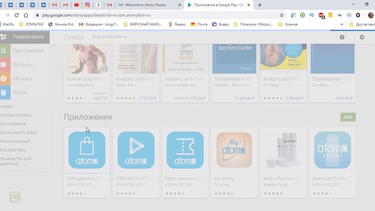Open the Развлечения section in sidebar
The width and height of the screenshot is (375, 211).
coord(25,37)
